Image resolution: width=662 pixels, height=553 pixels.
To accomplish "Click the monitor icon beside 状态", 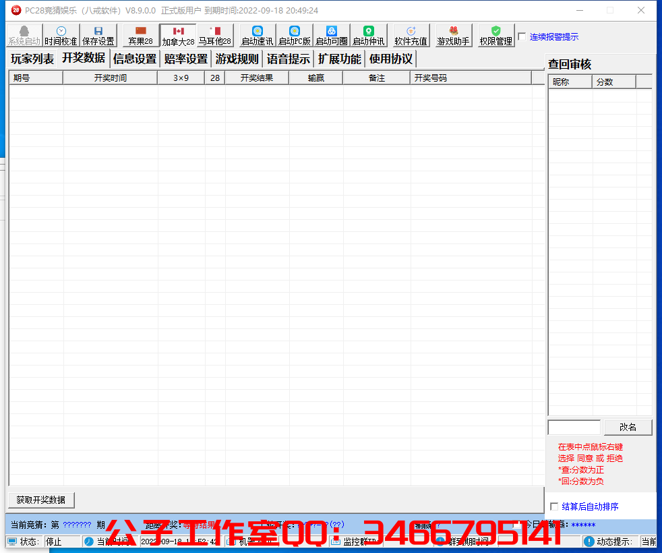I will [12, 542].
